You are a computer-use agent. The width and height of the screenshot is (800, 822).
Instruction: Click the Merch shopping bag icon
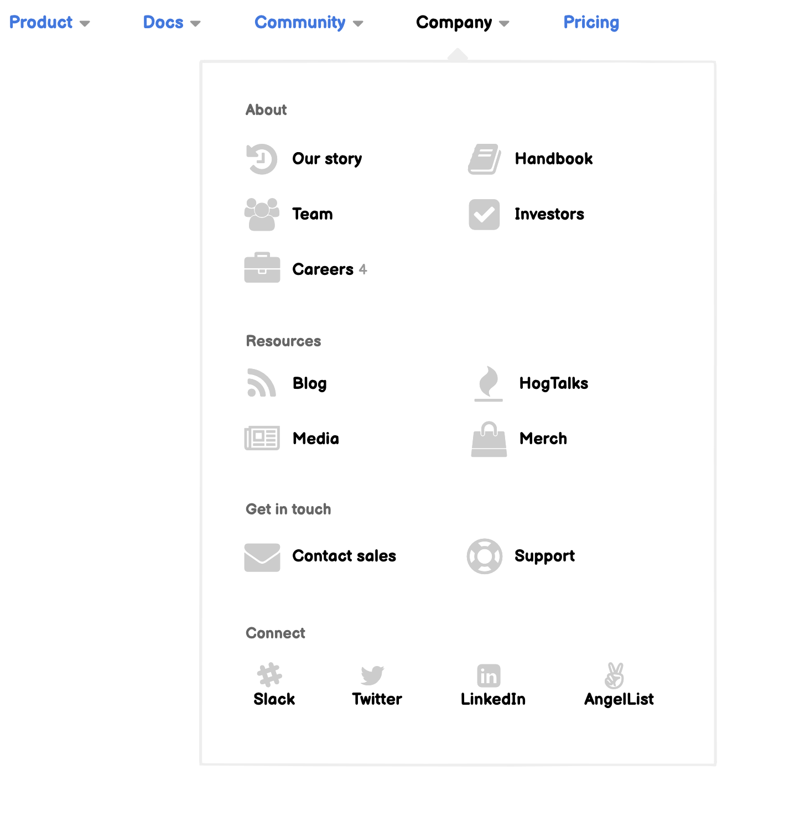coord(489,439)
